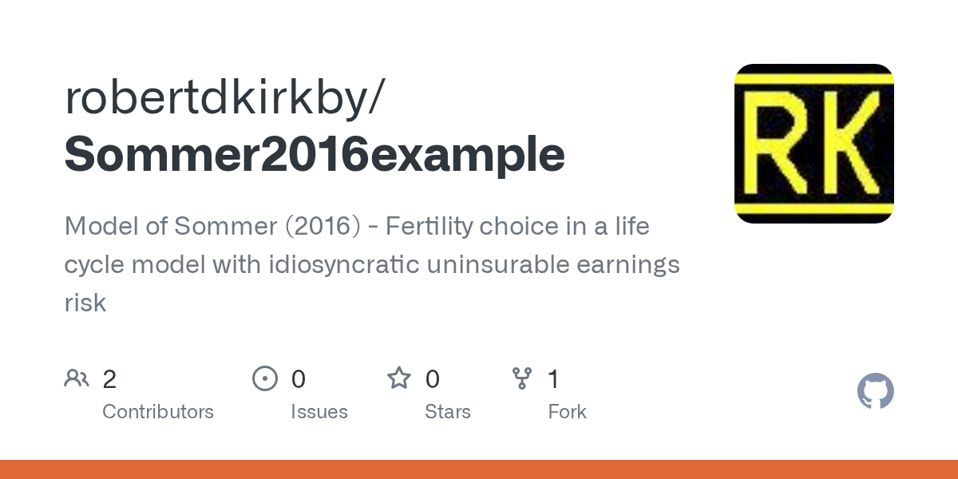The image size is (958, 479).
Task: Click the orange language bar at bottom
Action: coord(479,469)
